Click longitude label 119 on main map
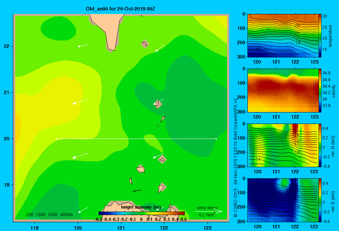 point(35,228)
